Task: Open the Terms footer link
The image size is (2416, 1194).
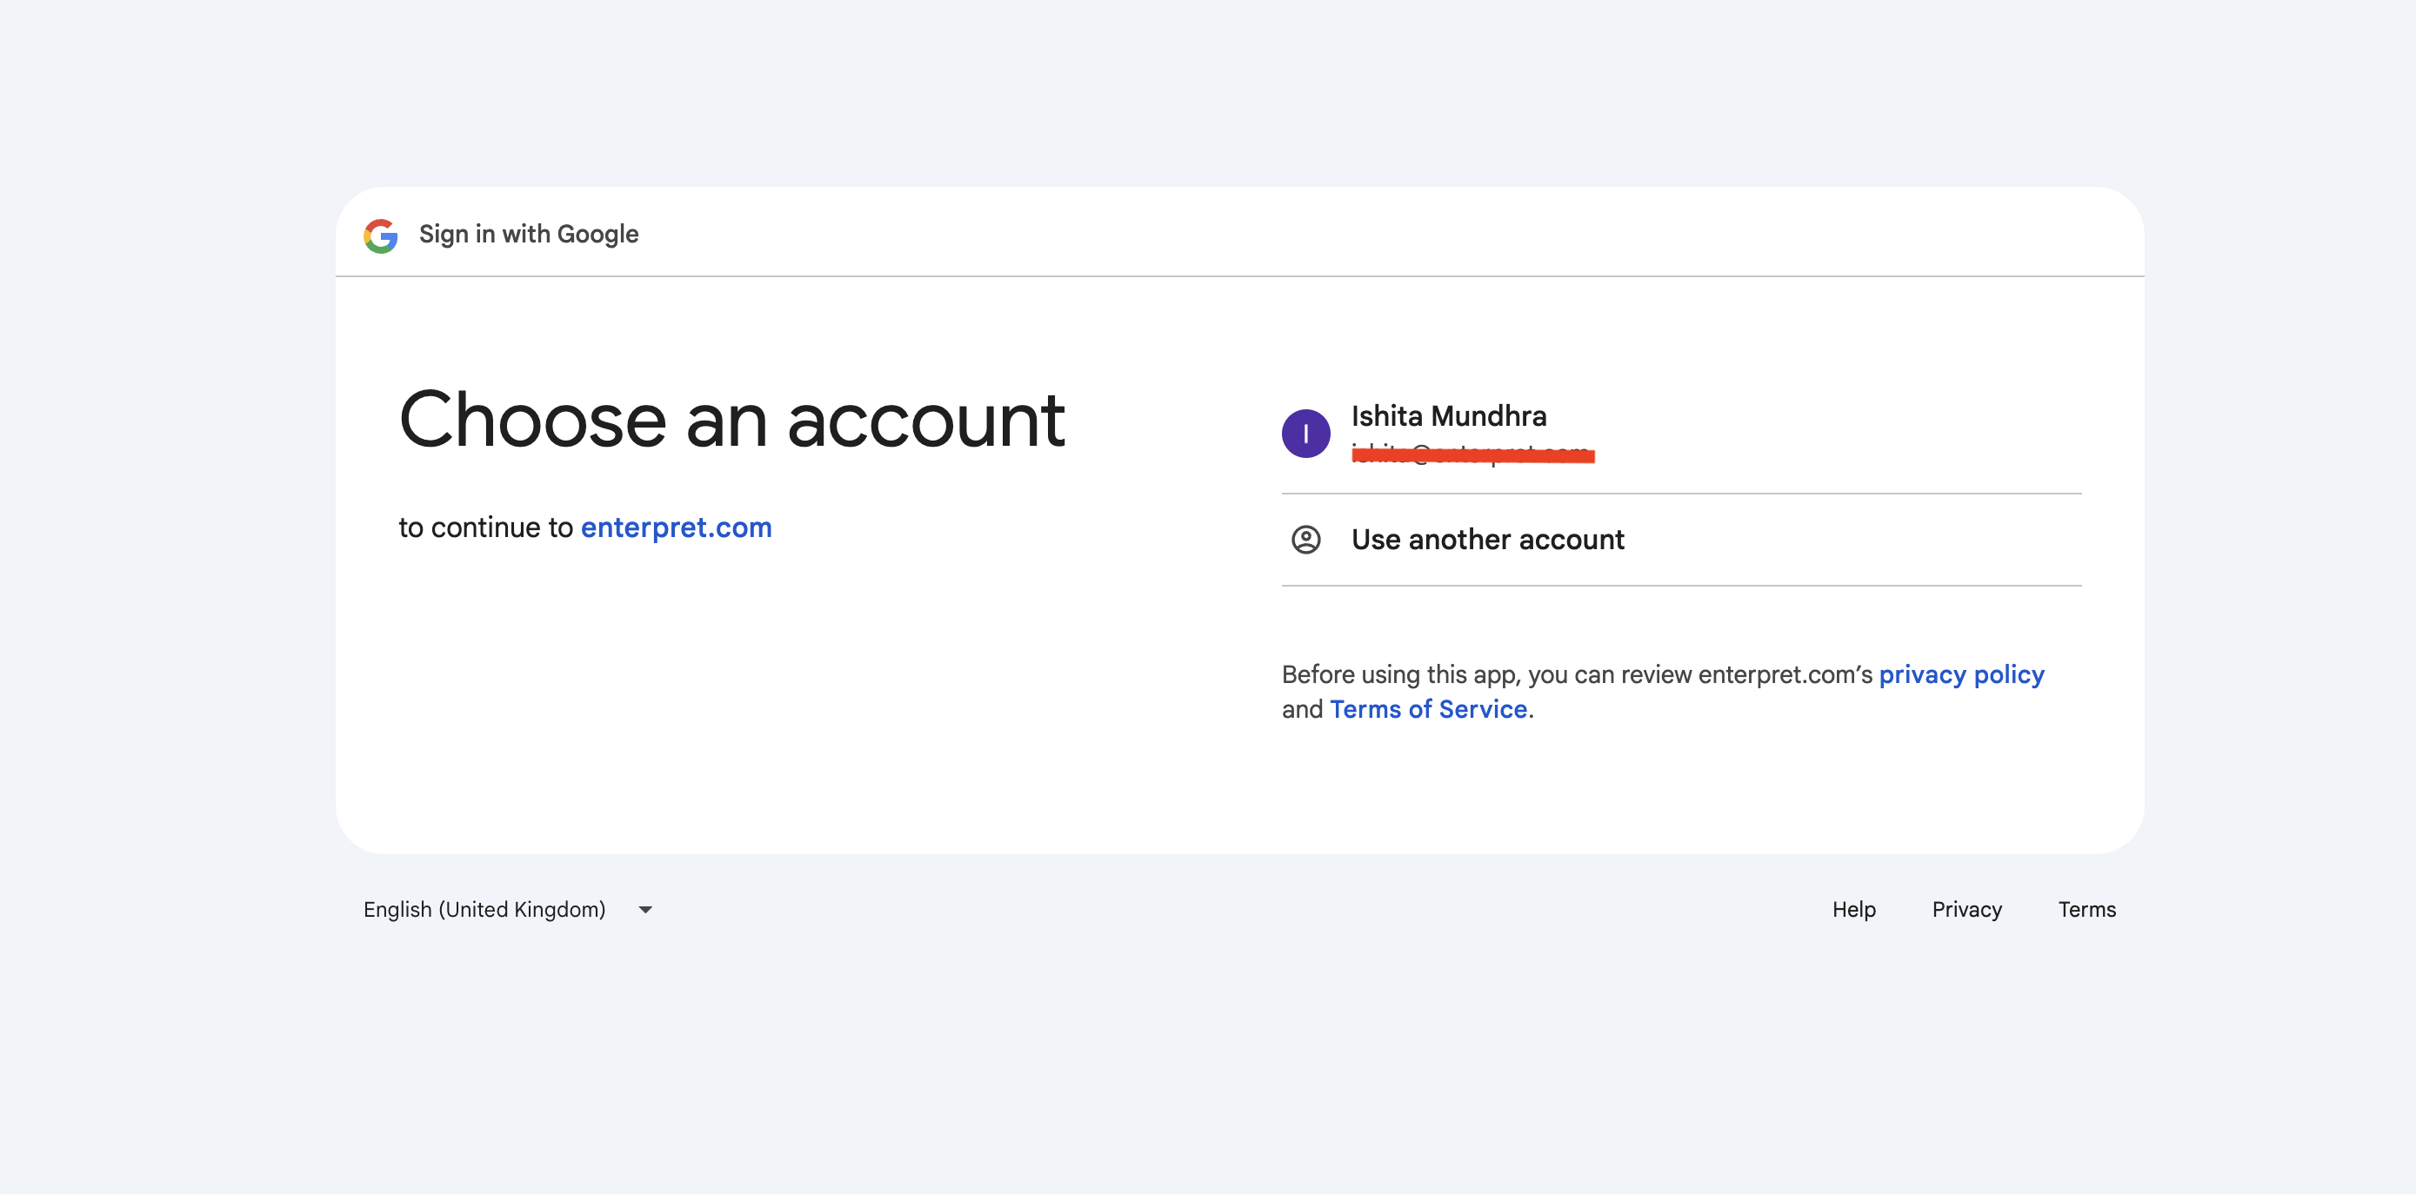Action: [2086, 909]
